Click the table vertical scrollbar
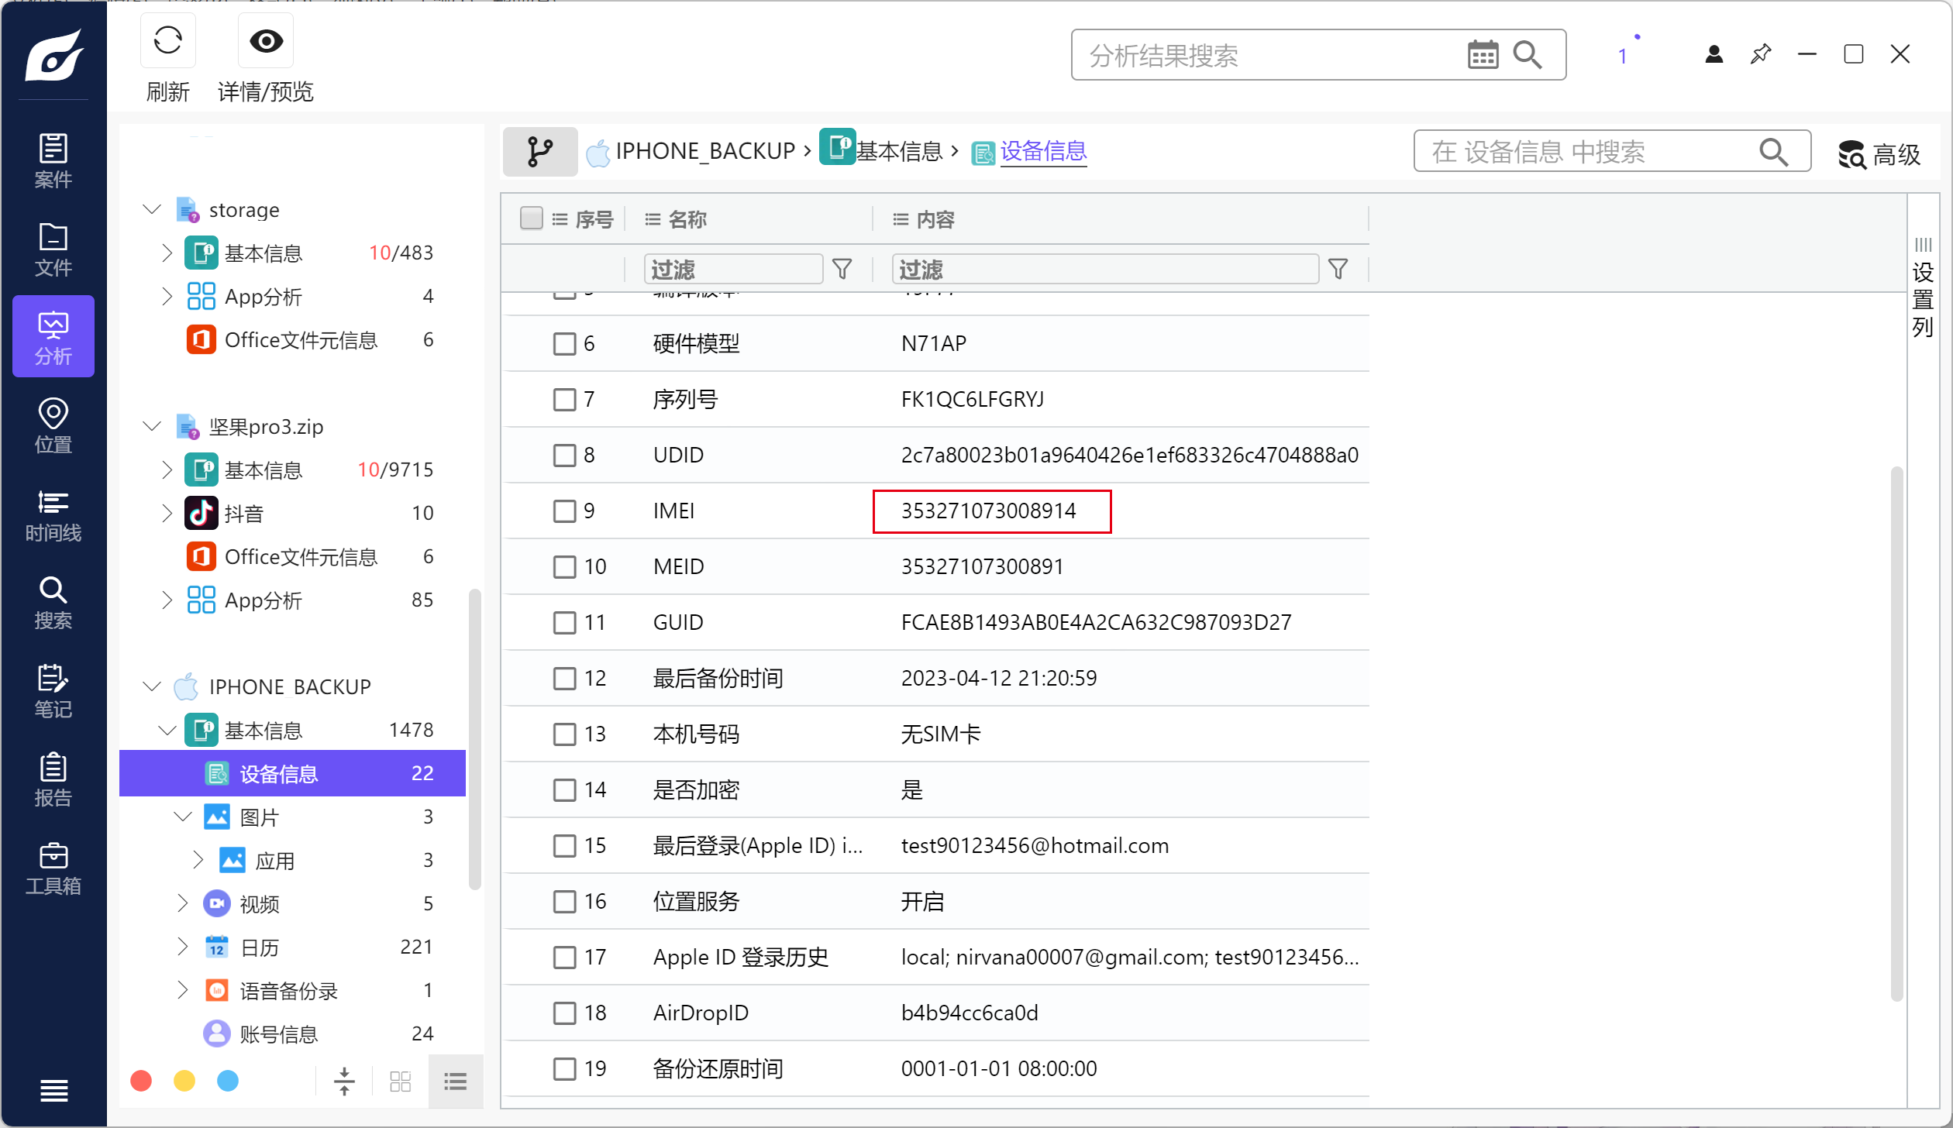 (1896, 732)
